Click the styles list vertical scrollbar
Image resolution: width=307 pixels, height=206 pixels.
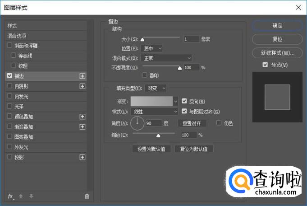point(90,105)
